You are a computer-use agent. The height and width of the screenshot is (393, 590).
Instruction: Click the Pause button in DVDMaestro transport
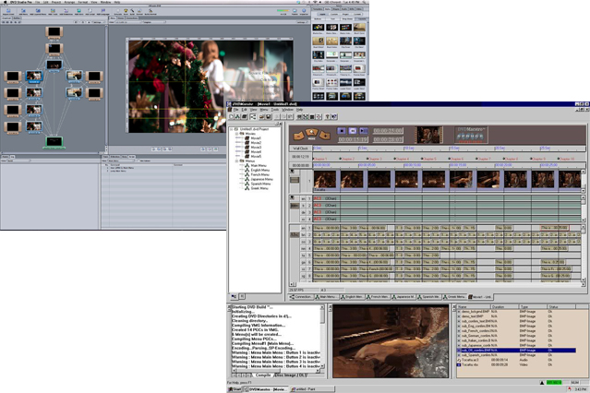click(353, 130)
